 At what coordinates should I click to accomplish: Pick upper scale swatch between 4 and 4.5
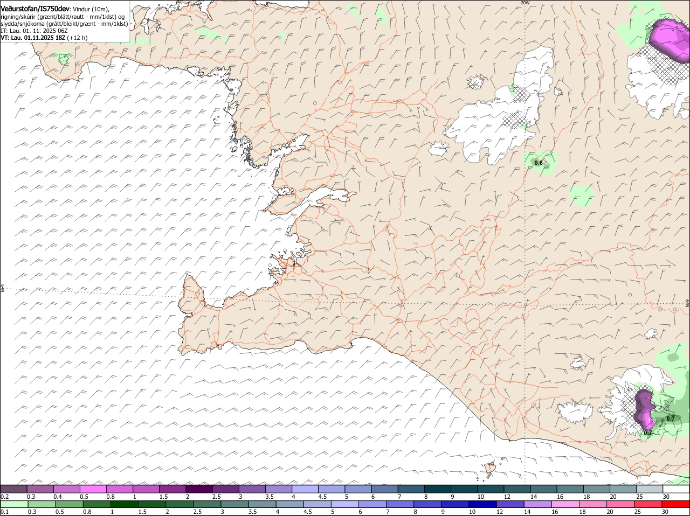(x=306, y=489)
